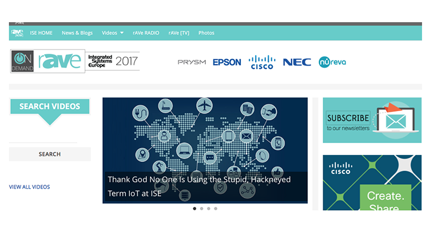The image size is (429, 228).
Task: Open the IoT at ISE featured article
Action: click(199, 186)
